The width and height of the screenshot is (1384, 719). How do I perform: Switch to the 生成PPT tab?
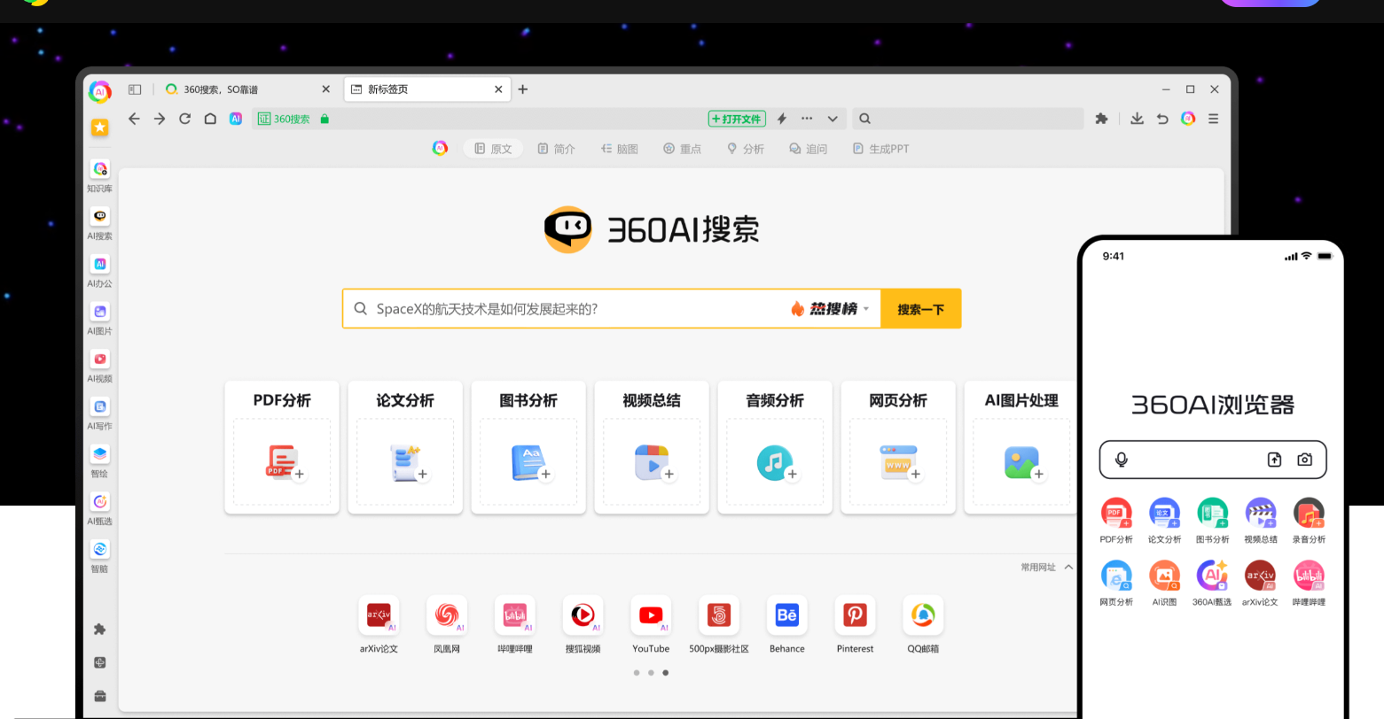tap(880, 148)
